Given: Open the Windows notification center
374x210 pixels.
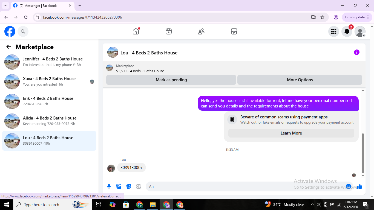Looking at the screenshot, I should (365, 205).
